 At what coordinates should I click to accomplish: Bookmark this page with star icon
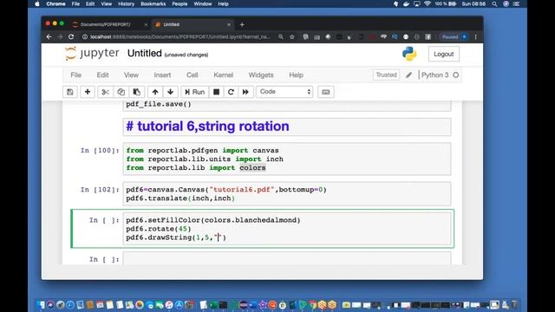[x=292, y=36]
